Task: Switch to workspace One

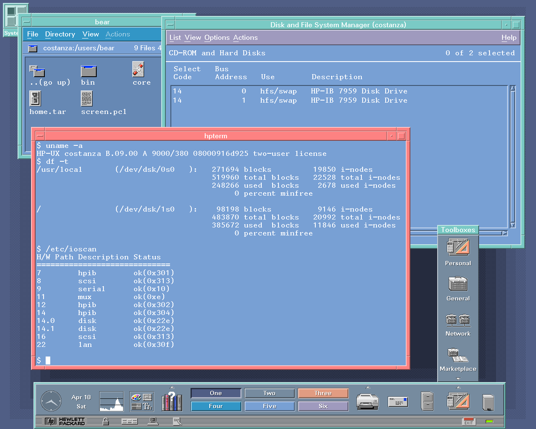Action: 216,393
